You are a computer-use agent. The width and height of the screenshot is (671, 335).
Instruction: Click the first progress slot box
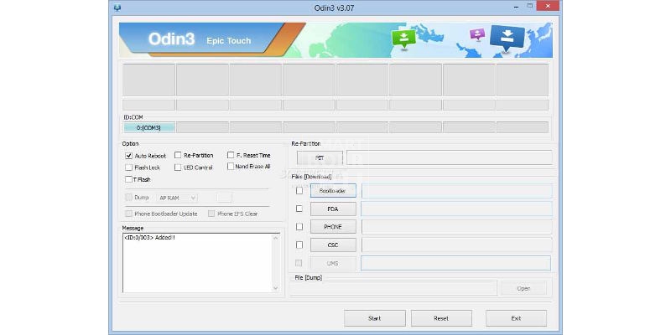pyautogui.click(x=148, y=80)
